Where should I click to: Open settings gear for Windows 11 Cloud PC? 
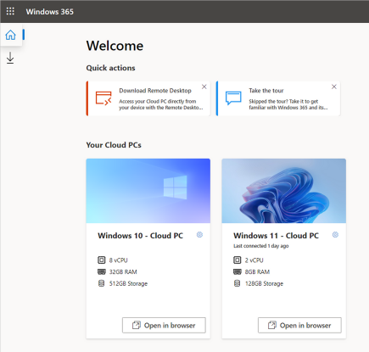[x=335, y=235]
